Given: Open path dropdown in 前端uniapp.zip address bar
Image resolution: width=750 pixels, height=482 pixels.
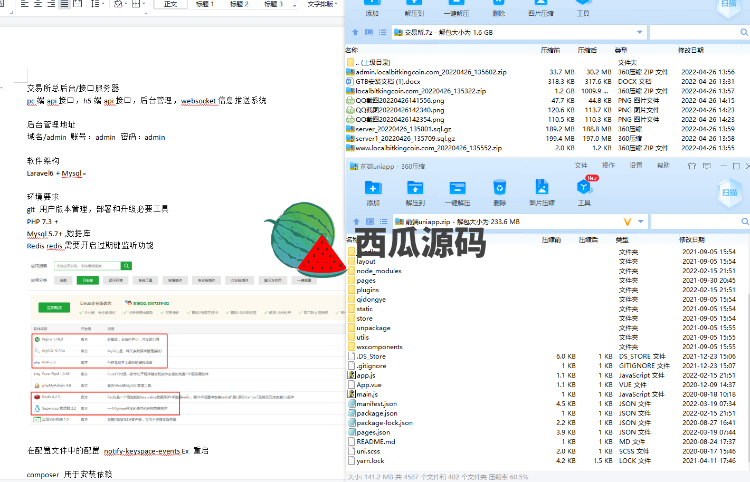Looking at the screenshot, I should pyautogui.click(x=641, y=221).
